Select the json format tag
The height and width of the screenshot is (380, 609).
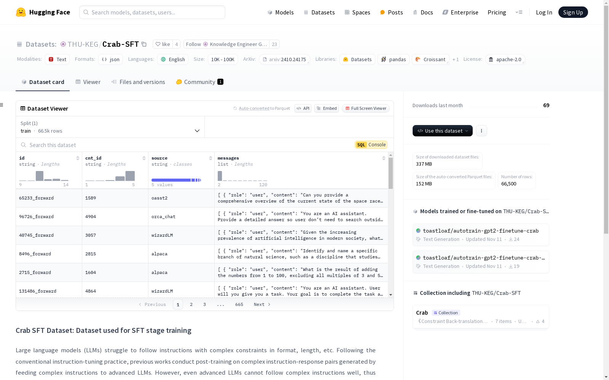tap(111, 59)
